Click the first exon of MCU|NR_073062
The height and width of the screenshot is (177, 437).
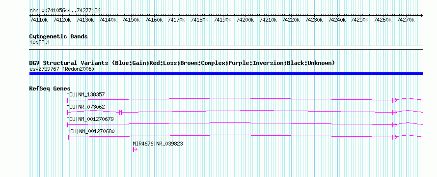[x=67, y=113]
